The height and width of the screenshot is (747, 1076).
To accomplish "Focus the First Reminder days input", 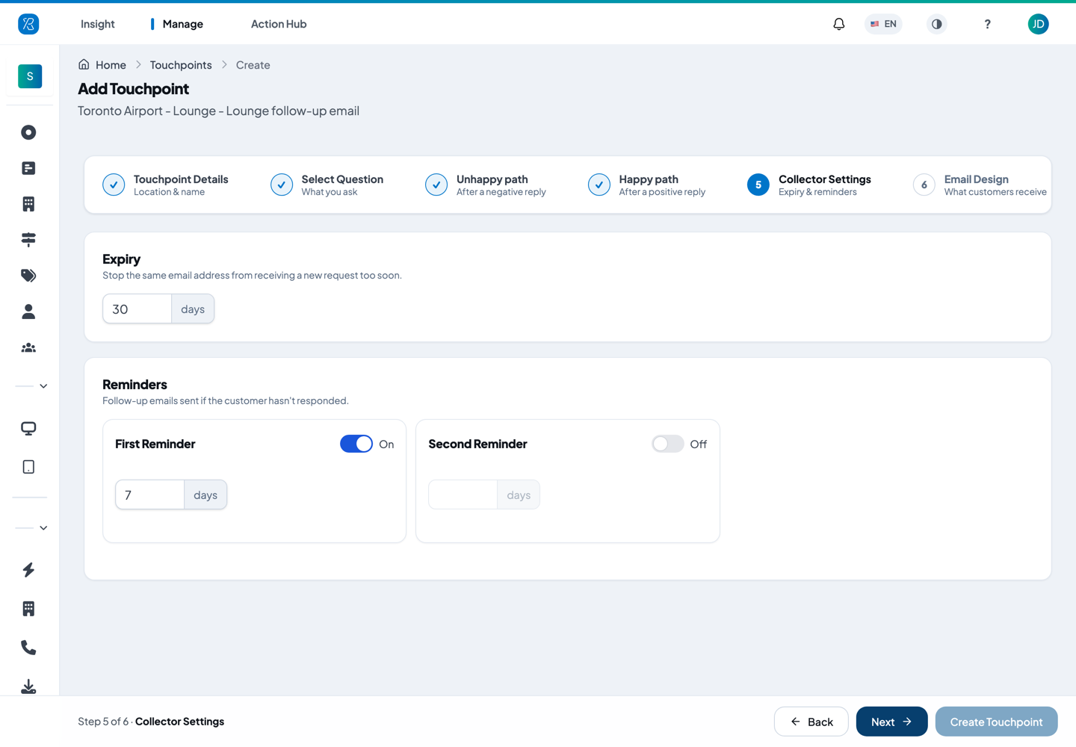I will pos(150,495).
